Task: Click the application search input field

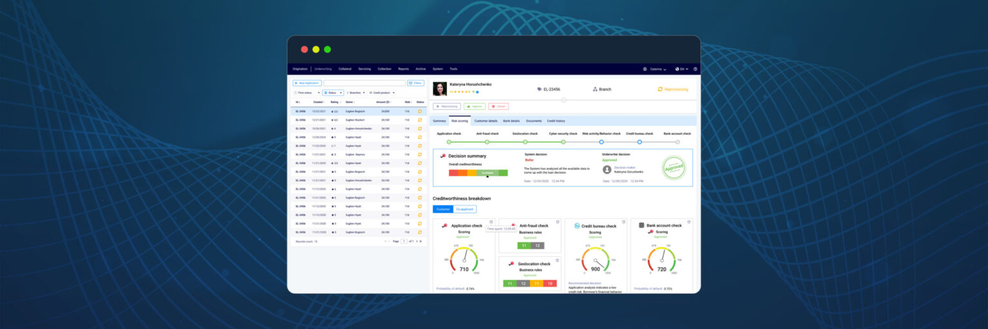Action: pos(365,83)
